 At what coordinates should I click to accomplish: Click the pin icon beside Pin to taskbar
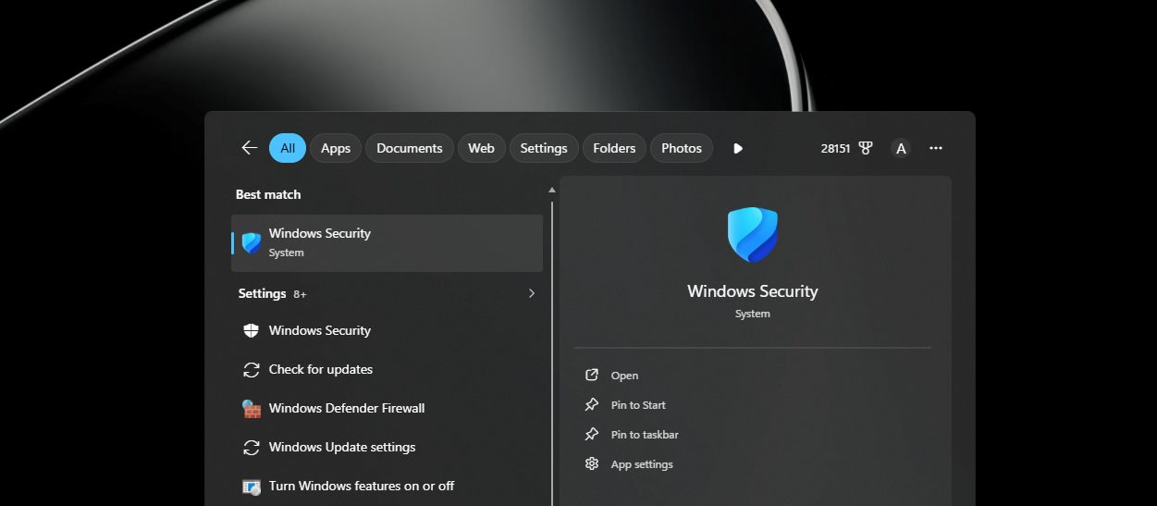[592, 434]
